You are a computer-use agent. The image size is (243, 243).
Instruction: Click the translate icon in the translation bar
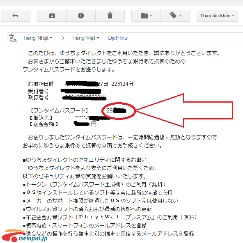pos(13,38)
